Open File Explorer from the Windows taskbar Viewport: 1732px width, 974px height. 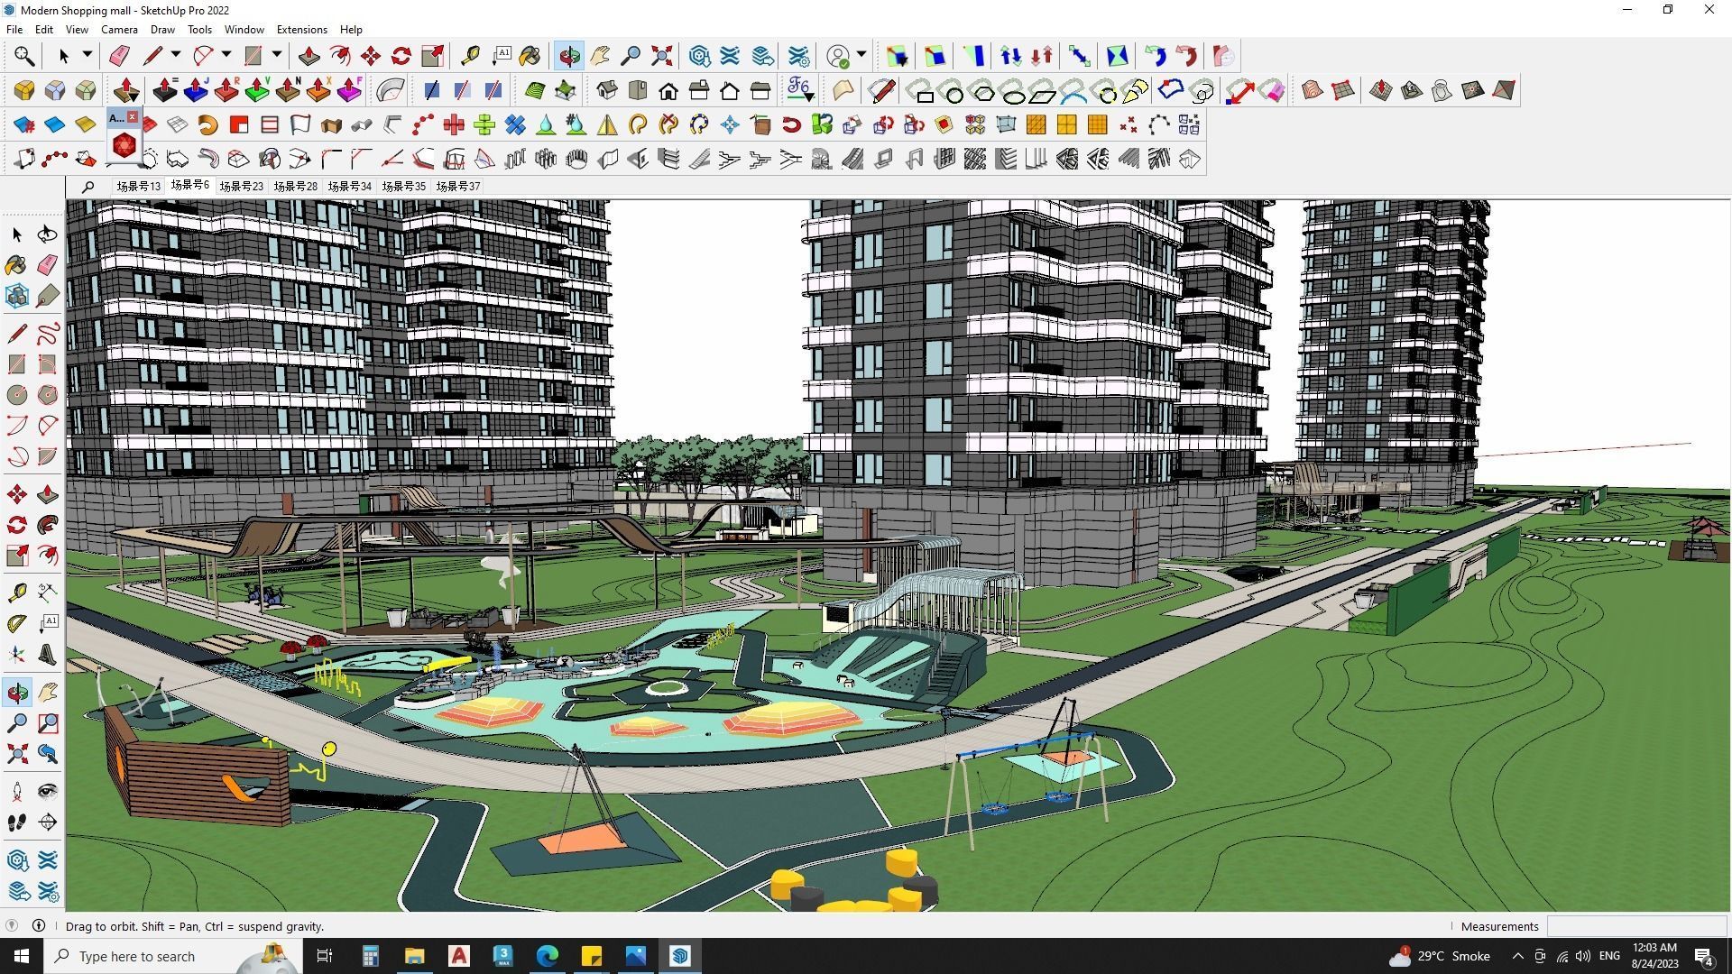(x=414, y=956)
